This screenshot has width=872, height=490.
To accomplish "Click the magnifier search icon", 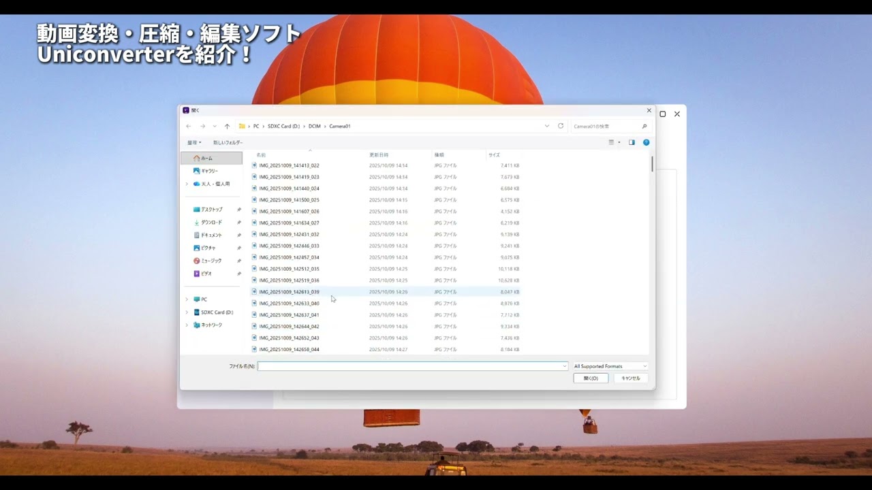I will (x=644, y=126).
